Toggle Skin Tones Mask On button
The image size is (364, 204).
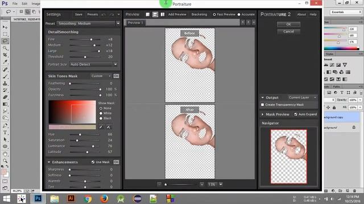pyautogui.click(x=116, y=76)
